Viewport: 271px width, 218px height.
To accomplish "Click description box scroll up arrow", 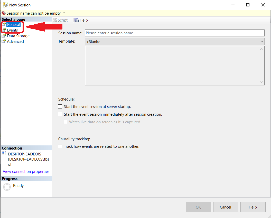I will click(x=261, y=49).
